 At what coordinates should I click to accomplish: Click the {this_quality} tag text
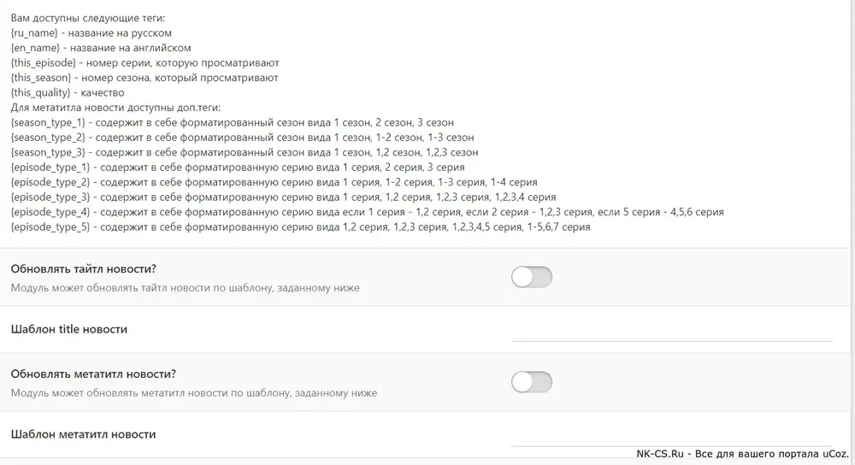40,92
